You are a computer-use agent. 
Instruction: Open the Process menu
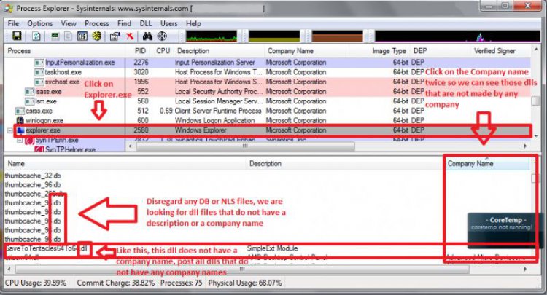pos(96,23)
